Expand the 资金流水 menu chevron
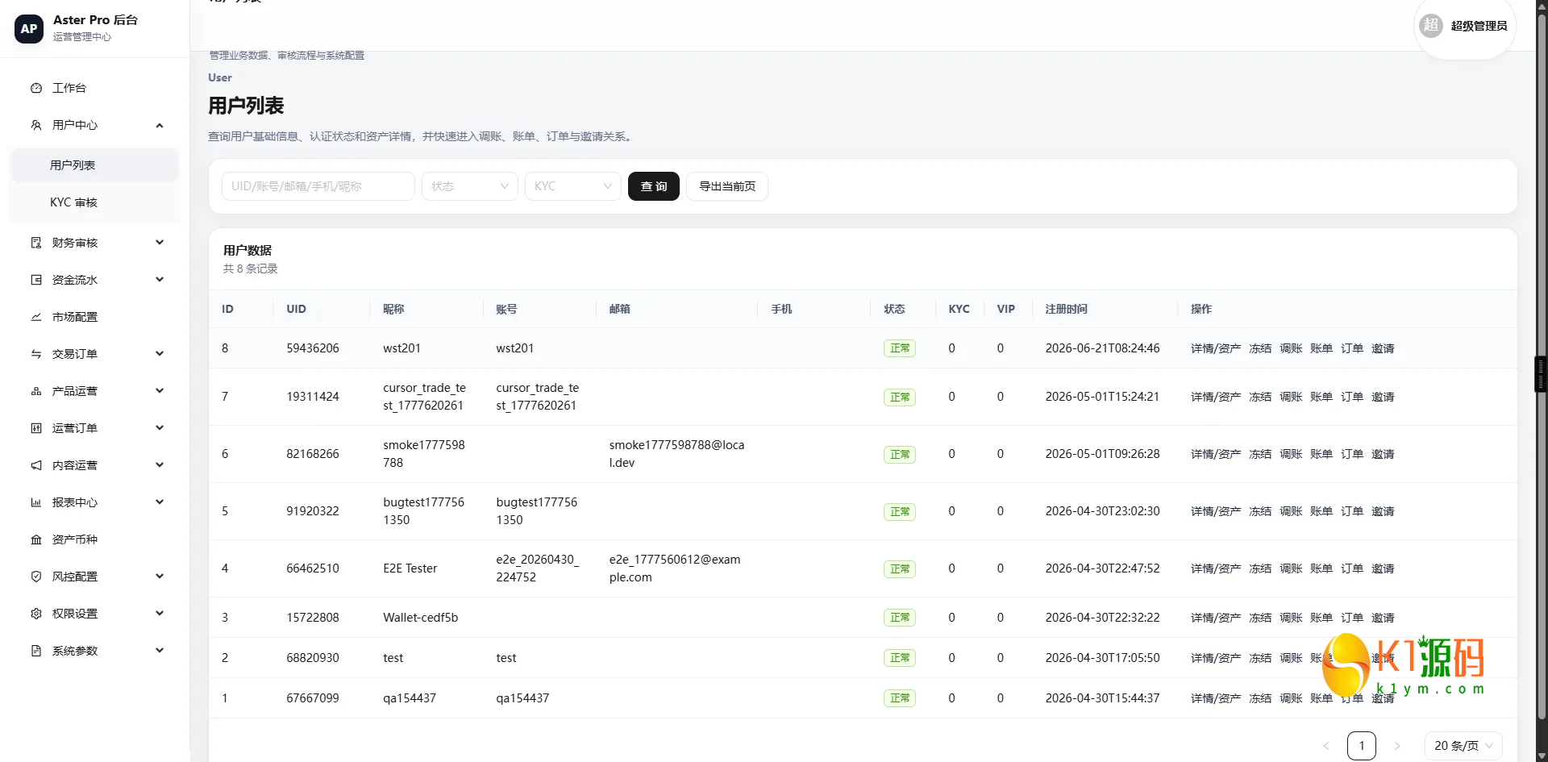Screen dimensions: 1548x762 coord(160,280)
